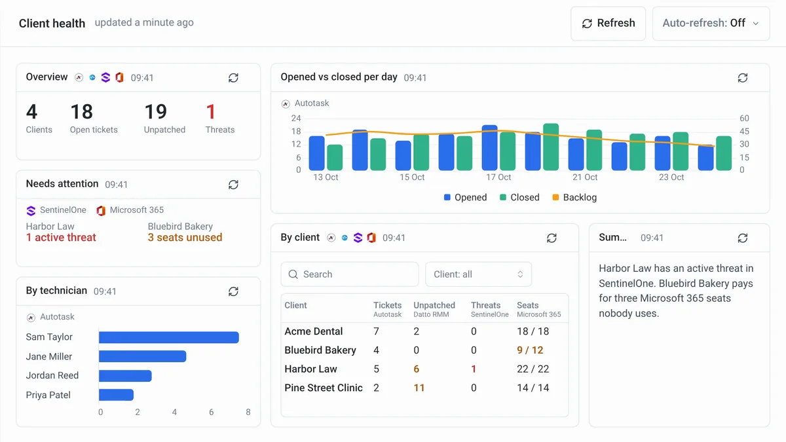Click Harbor Law's 6 unpatched value

tap(417, 369)
